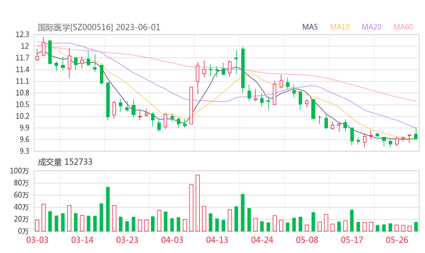
Task: Click the 03-14 date axis label
Action: [82, 240]
